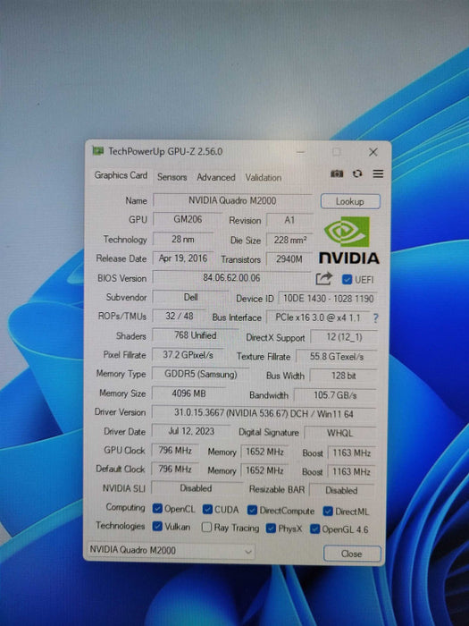
Task: Take a screenshot with the camera icon
Action: (x=337, y=173)
